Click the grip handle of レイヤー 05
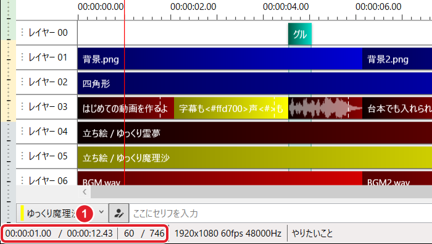Image resolution: width=432 pixels, height=244 pixels. pos(22,156)
